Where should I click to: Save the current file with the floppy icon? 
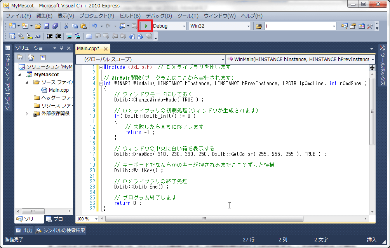pos(47,26)
